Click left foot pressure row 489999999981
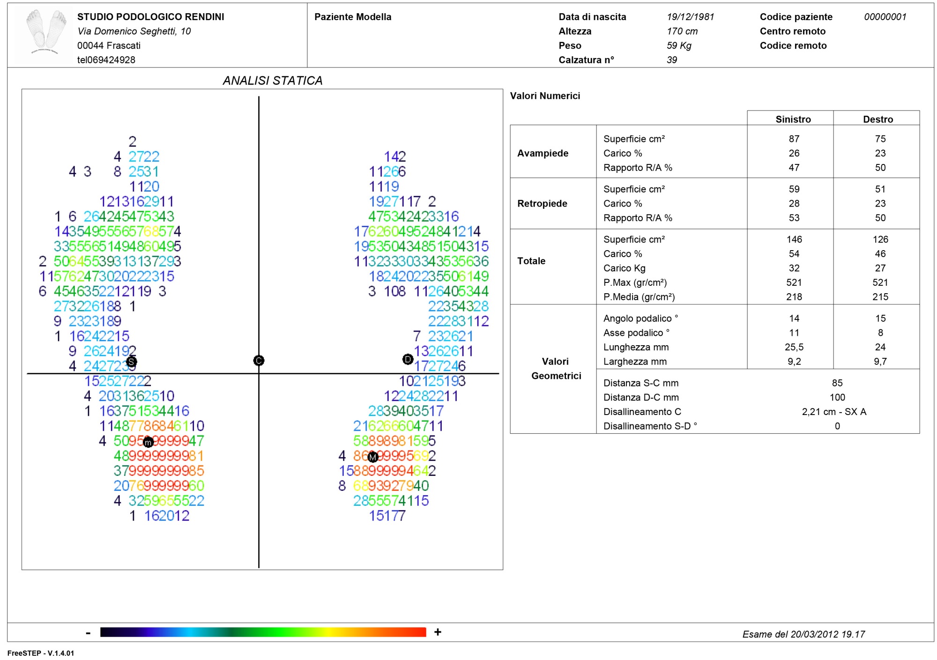The height and width of the screenshot is (660, 937). click(x=158, y=456)
